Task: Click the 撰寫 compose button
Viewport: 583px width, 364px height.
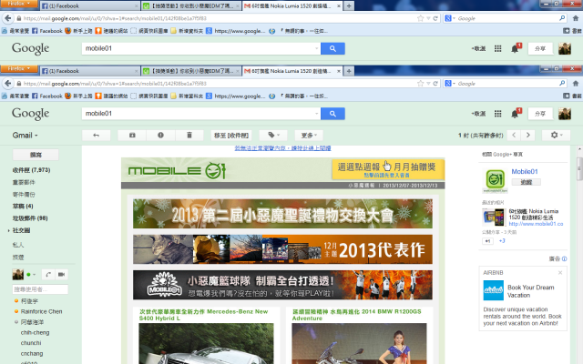Action: tap(36, 155)
